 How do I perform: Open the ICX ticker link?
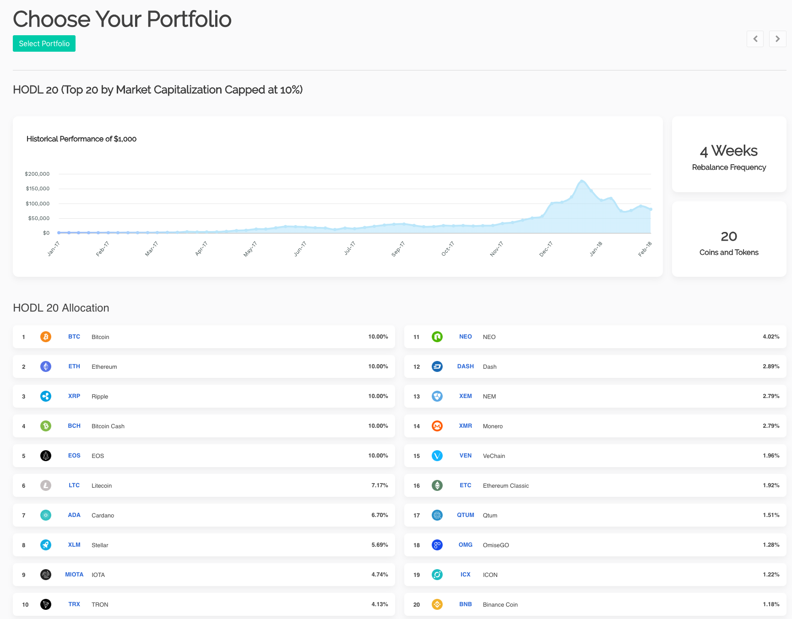466,575
